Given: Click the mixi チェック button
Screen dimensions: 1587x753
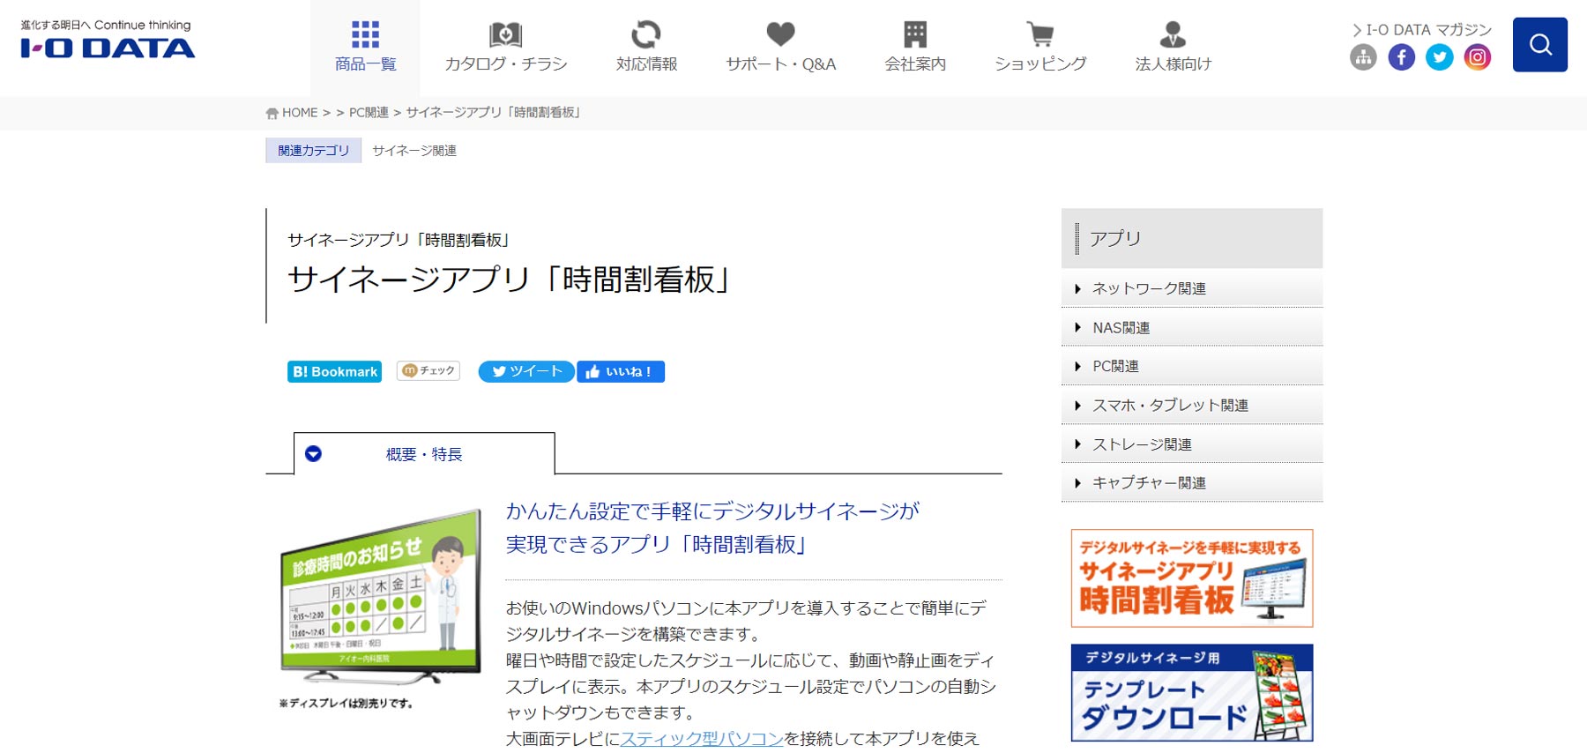Looking at the screenshot, I should tap(428, 370).
